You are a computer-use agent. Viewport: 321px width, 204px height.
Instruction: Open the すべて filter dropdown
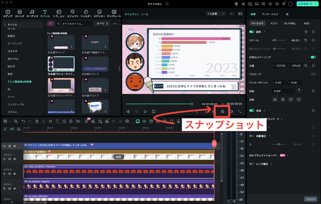pyautogui.click(x=101, y=23)
